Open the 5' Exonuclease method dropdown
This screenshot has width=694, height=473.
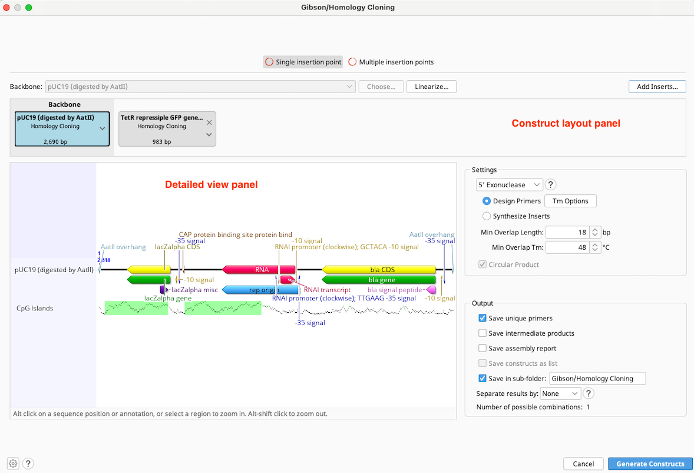coord(510,185)
